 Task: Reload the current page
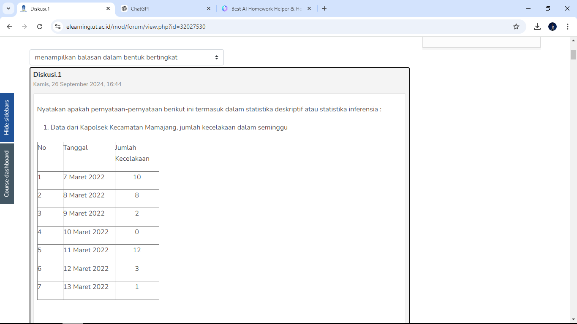[40, 27]
